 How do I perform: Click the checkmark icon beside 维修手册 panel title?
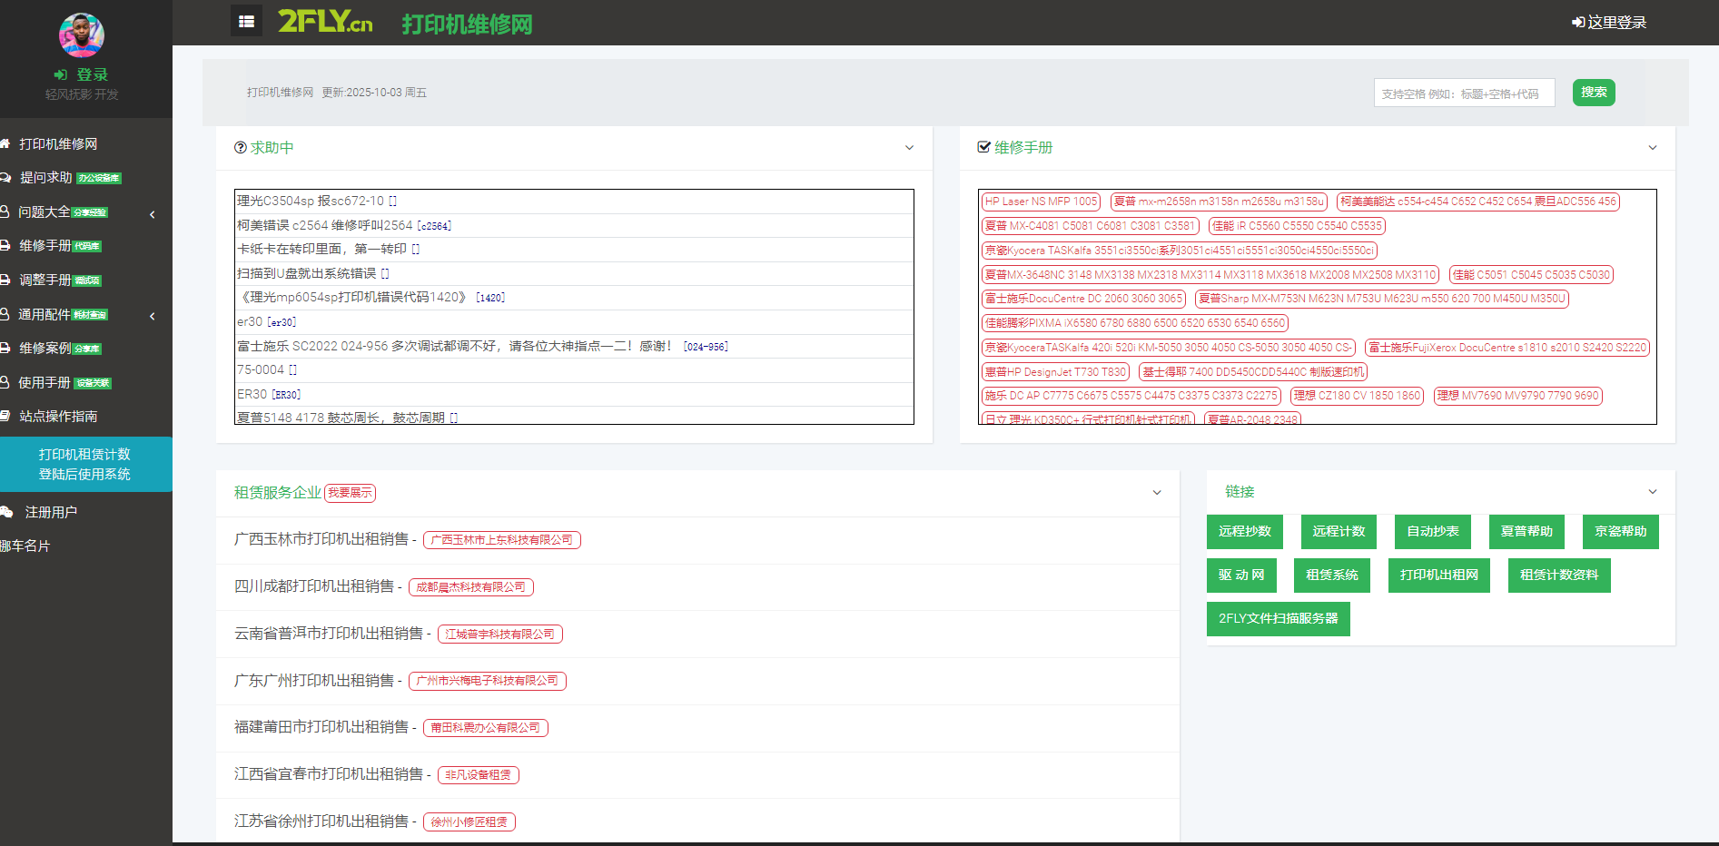[x=983, y=147]
